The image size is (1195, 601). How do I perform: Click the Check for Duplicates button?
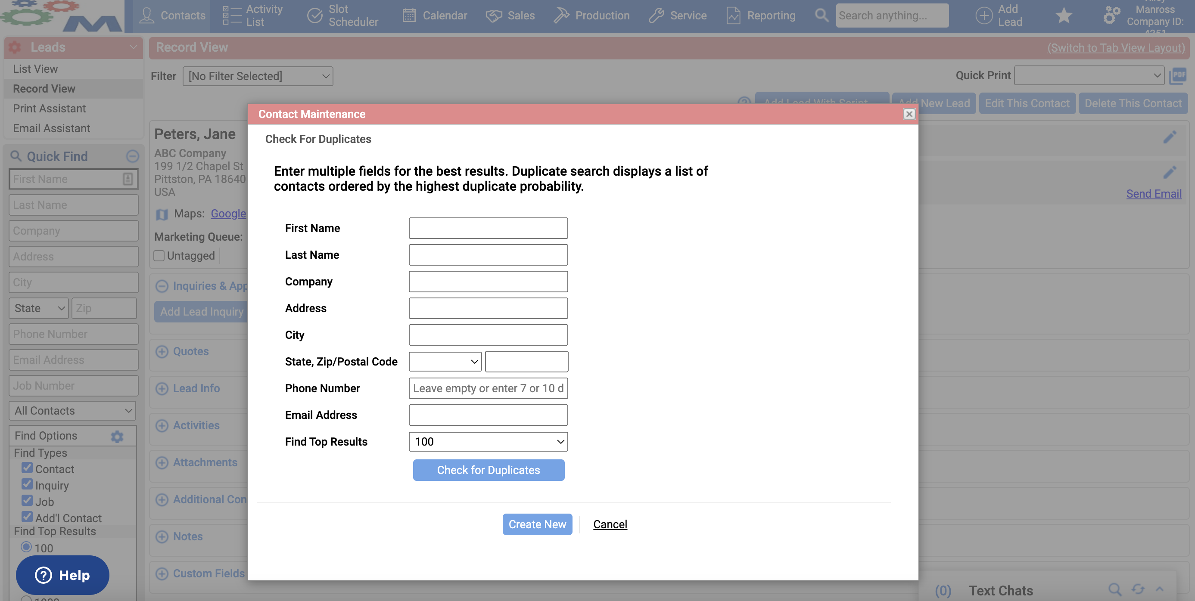click(489, 470)
